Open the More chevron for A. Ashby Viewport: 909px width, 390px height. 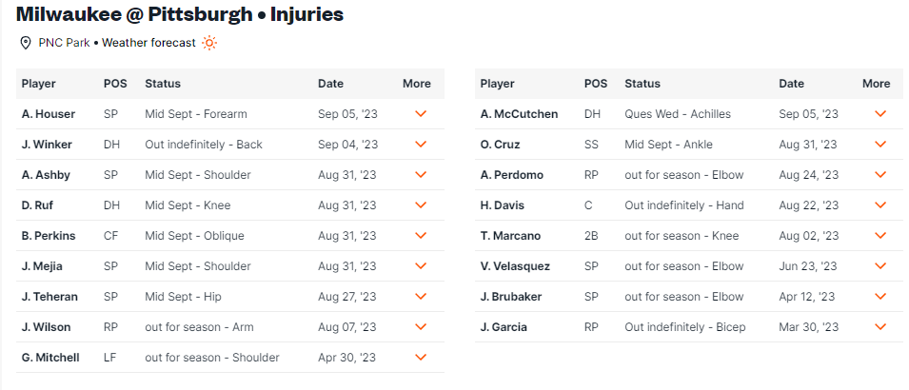click(421, 175)
